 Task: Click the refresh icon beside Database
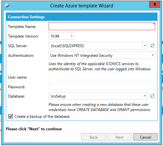[152, 96]
